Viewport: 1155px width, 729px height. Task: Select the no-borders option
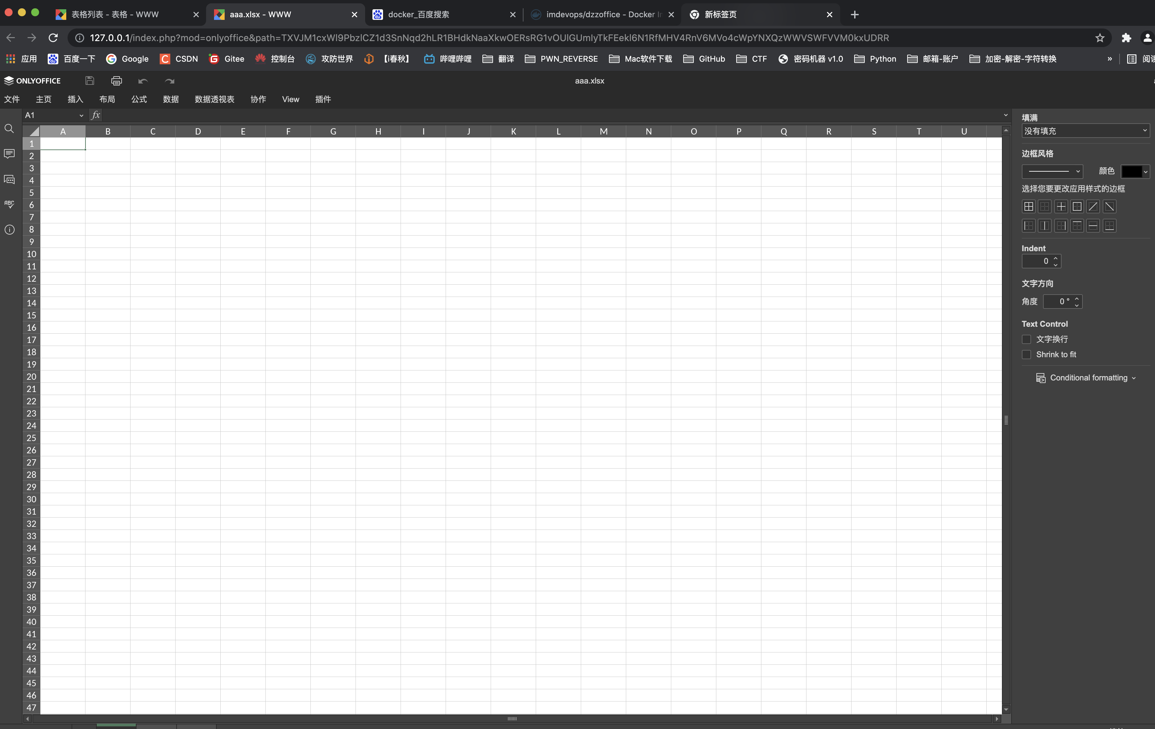[1045, 206]
